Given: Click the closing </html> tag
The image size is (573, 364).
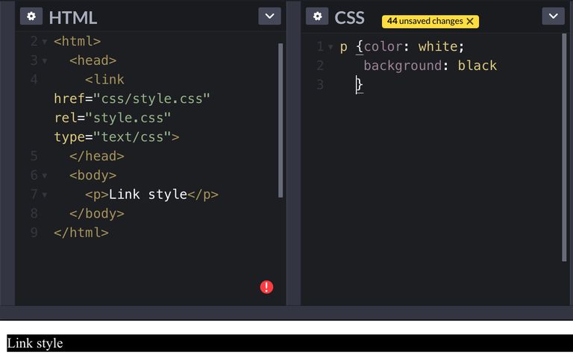Looking at the screenshot, I should [81, 233].
